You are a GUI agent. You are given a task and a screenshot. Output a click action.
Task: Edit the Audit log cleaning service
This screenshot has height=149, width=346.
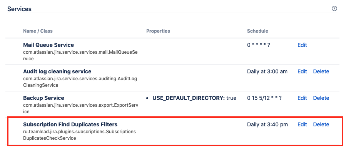302,71
